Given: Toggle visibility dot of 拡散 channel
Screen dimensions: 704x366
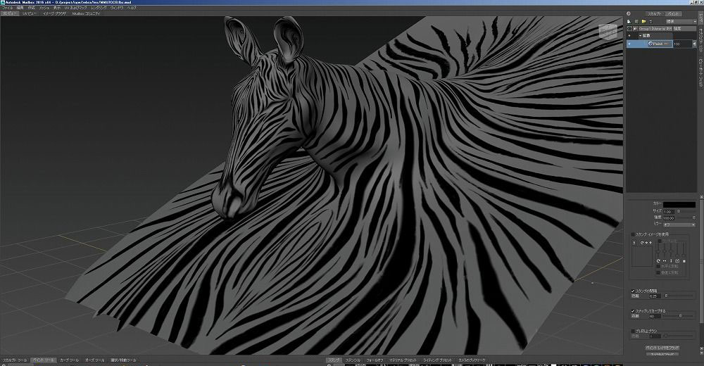Looking at the screenshot, I should coord(629,35).
